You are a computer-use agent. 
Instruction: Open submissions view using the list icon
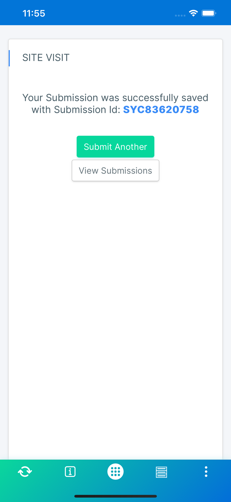pos(161,472)
